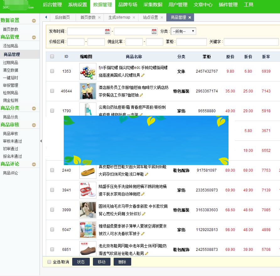Click the 删除 delete button

(122, 262)
